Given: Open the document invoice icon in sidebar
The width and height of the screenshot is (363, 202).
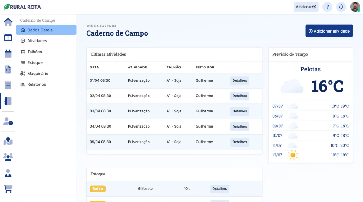Looking at the screenshot, I should (8, 69).
